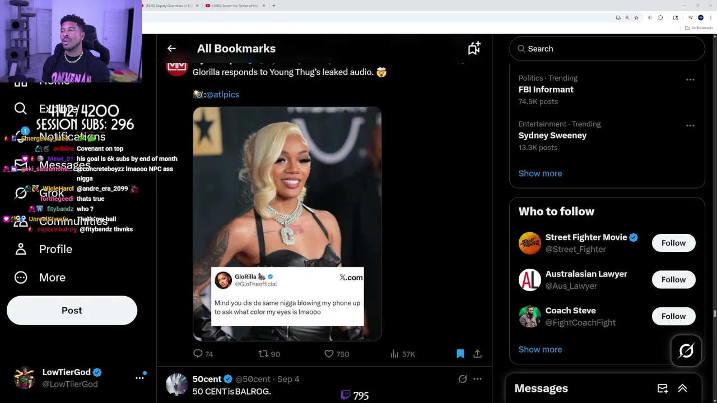Screen dimensions: 717x403
Task: Mute tab audio speaker icon
Action: click(650, 17)
